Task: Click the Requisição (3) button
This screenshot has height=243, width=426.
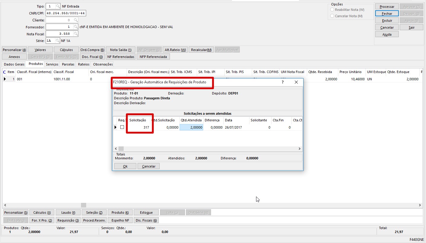Action: click(68, 220)
